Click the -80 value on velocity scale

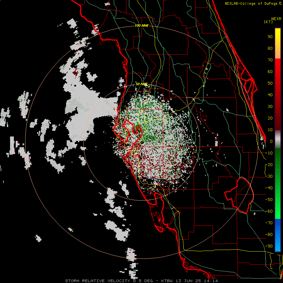pyautogui.click(x=269, y=235)
